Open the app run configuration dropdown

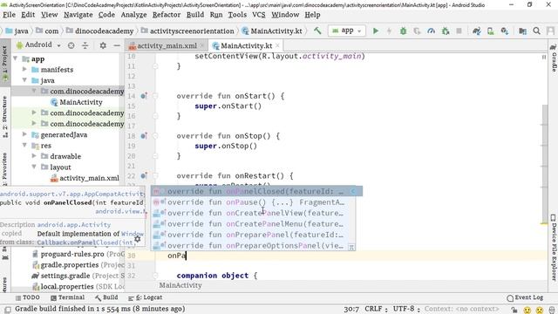coord(347,31)
